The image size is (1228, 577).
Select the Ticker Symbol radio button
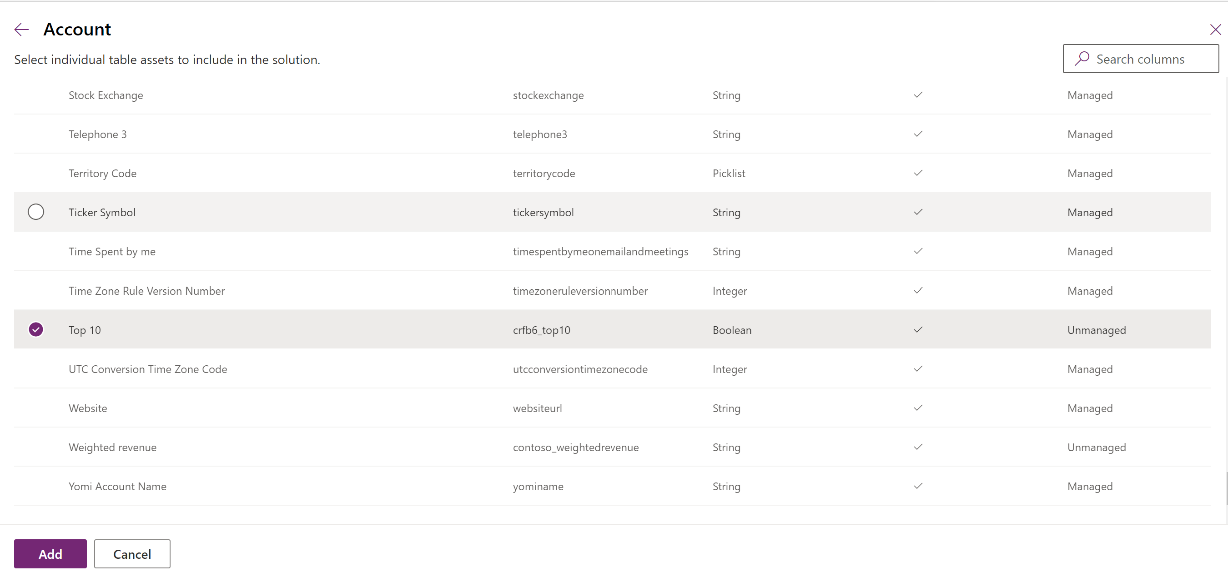tap(36, 212)
